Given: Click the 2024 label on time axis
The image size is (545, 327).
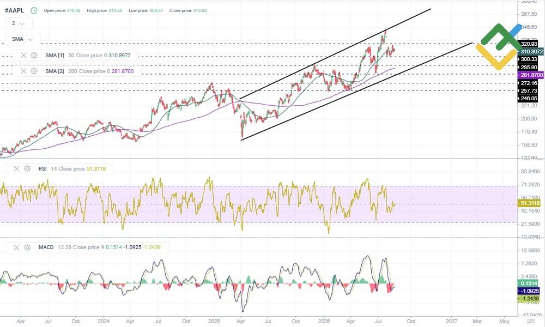Looking at the screenshot, I should (104, 322).
